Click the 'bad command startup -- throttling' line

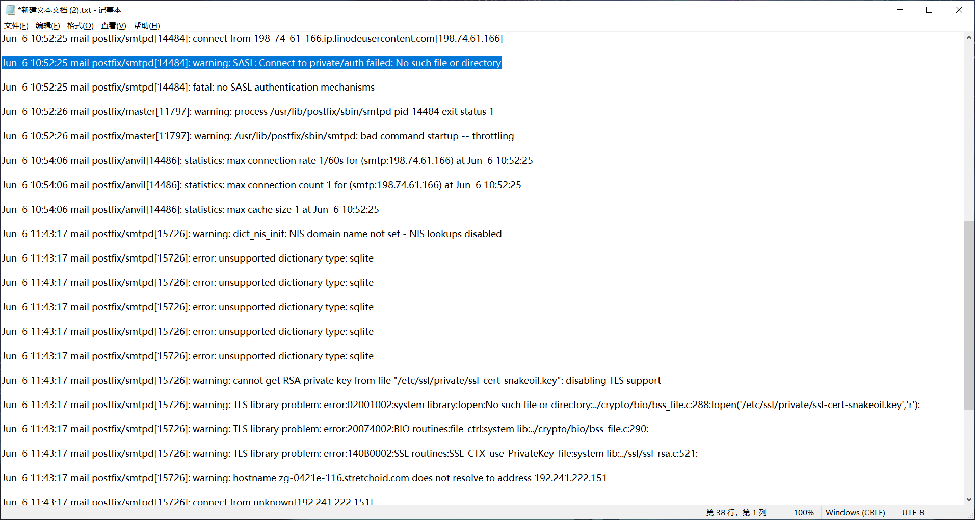coord(258,136)
